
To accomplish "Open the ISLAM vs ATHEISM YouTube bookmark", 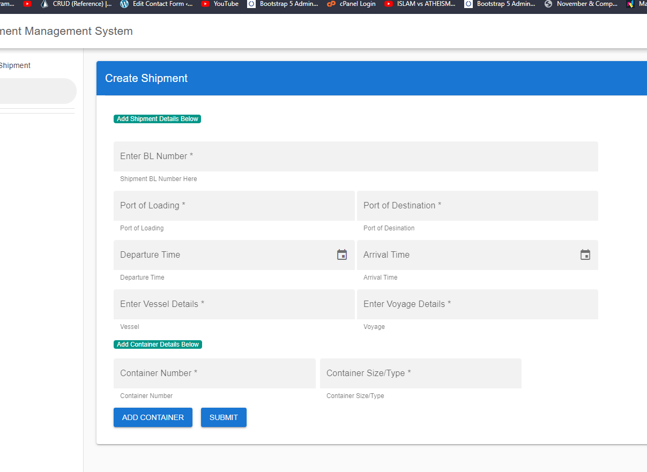I will (420, 4).
